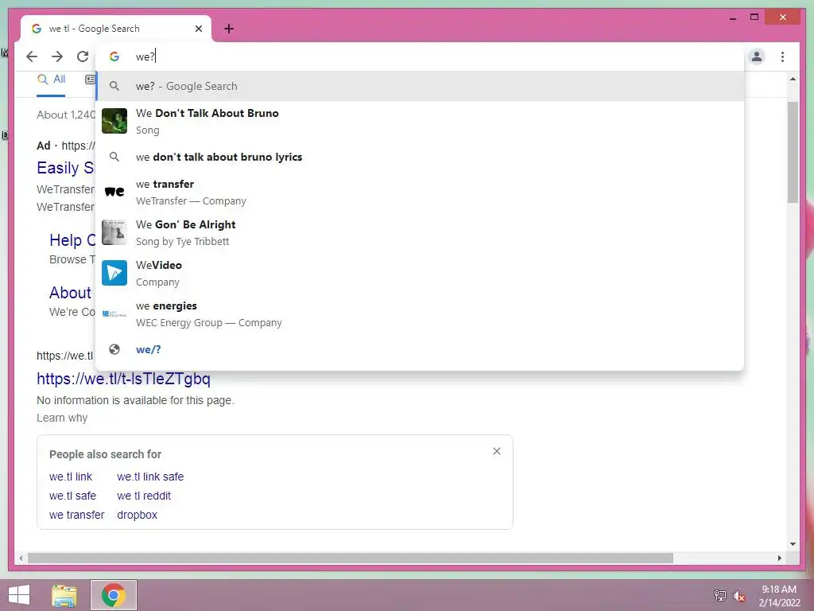Choose 'We Gon' Be Alright' song suggestion
The height and width of the screenshot is (611, 814).
[x=420, y=232]
